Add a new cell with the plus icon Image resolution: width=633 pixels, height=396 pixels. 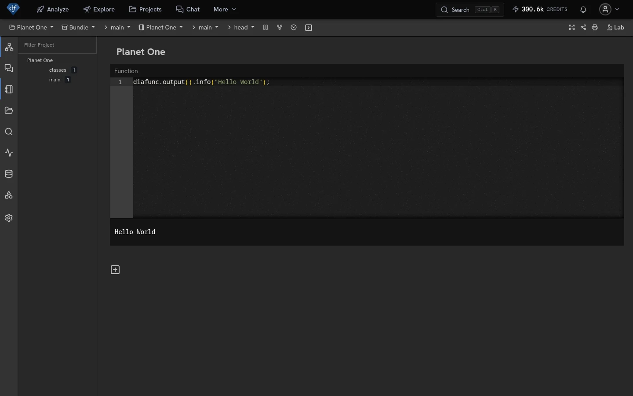pos(115,270)
